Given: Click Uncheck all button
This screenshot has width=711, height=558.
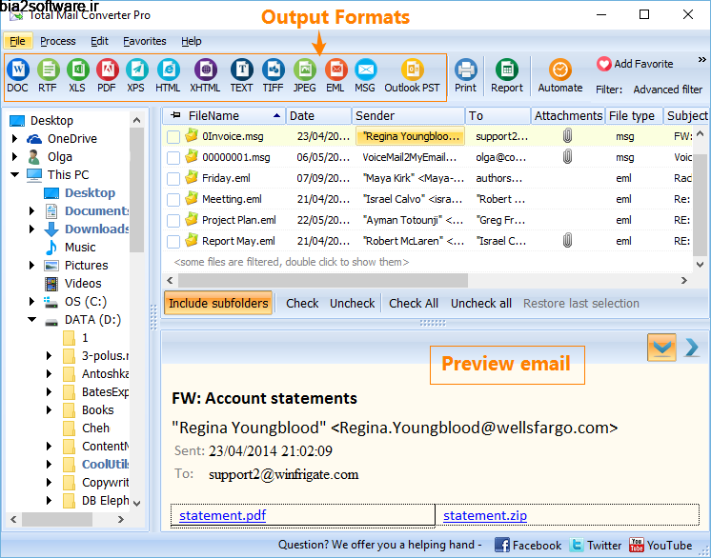Looking at the screenshot, I should (x=481, y=303).
